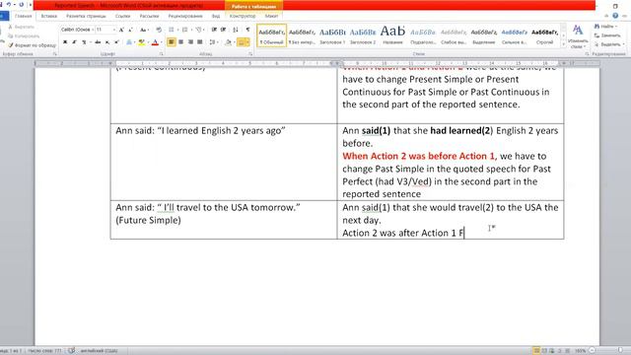The image size is (631, 355).
Task: Open the Ссылки ribbon tab
Action: click(x=122, y=16)
